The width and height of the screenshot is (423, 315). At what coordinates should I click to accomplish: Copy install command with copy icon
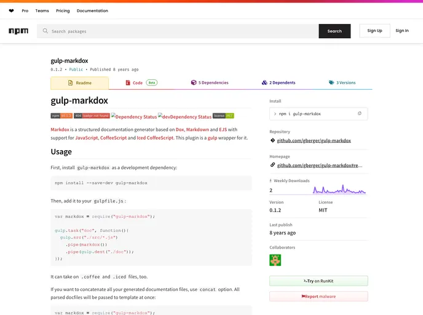click(x=359, y=113)
